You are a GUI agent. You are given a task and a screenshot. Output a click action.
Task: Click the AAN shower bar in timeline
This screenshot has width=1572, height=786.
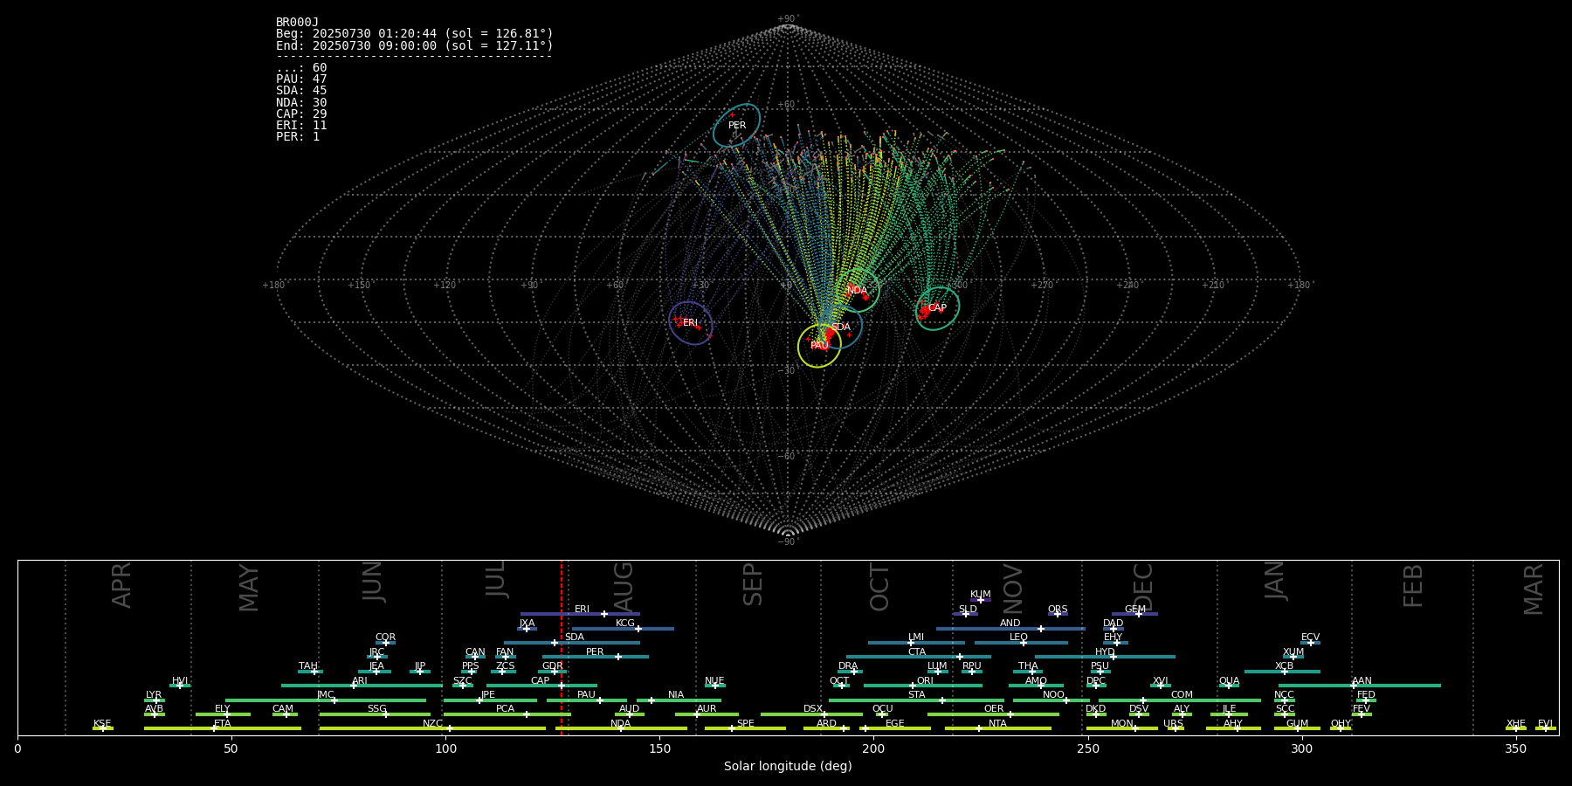pyautogui.click(x=1360, y=686)
